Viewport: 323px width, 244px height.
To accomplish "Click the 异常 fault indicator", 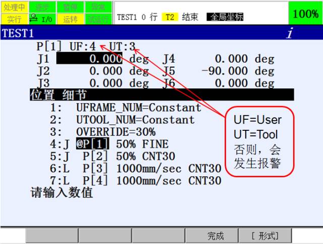I will click(98, 7).
